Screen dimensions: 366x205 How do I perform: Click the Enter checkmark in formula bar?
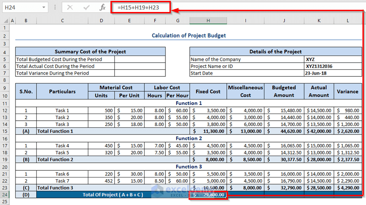coord(87,8)
